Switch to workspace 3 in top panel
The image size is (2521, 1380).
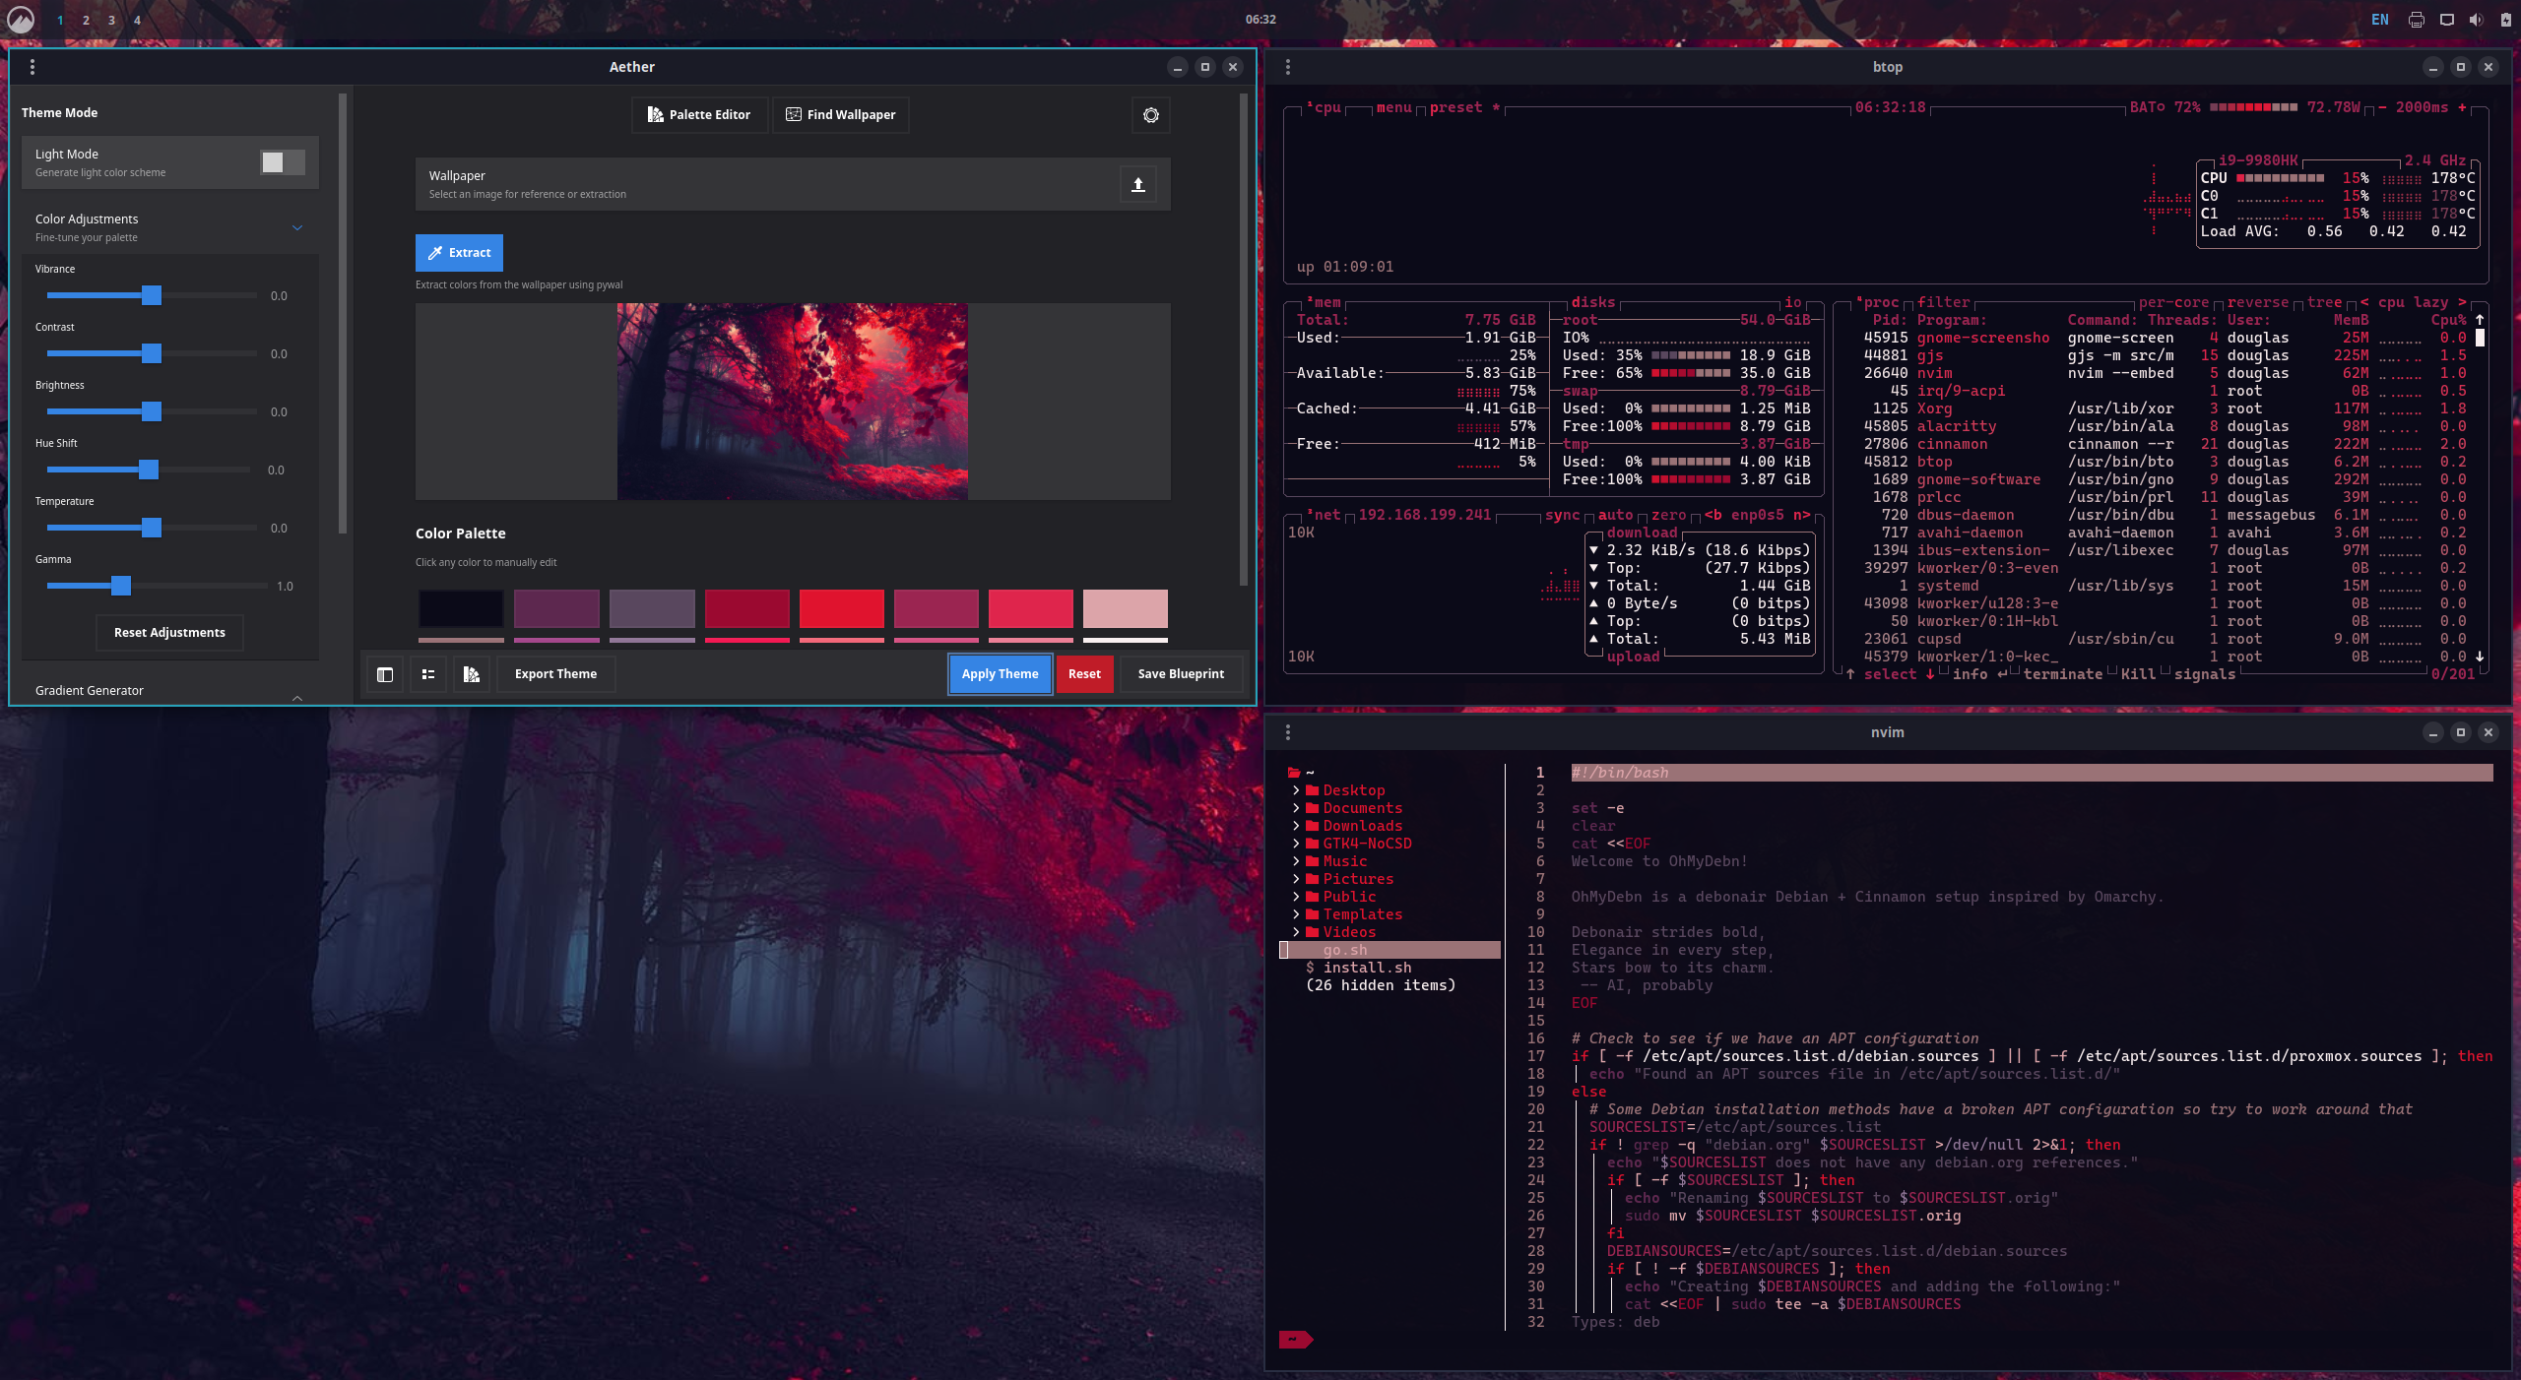tap(111, 20)
